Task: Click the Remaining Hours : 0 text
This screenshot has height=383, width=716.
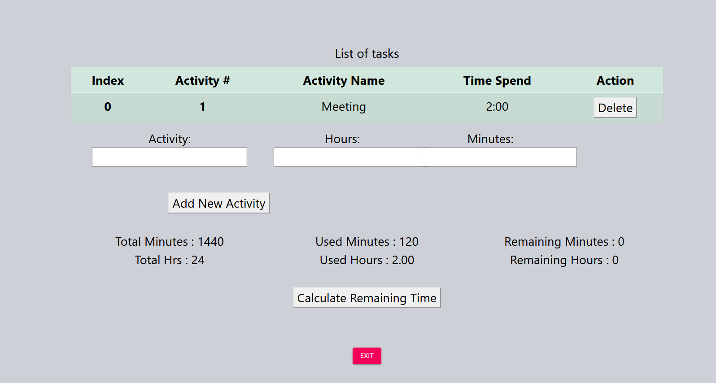Action: point(564,260)
